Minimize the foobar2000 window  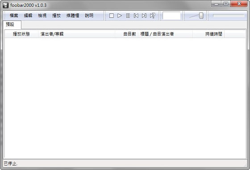[216, 4]
